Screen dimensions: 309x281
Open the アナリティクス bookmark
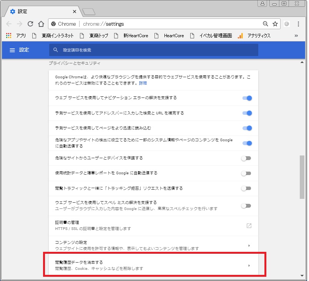254,36
